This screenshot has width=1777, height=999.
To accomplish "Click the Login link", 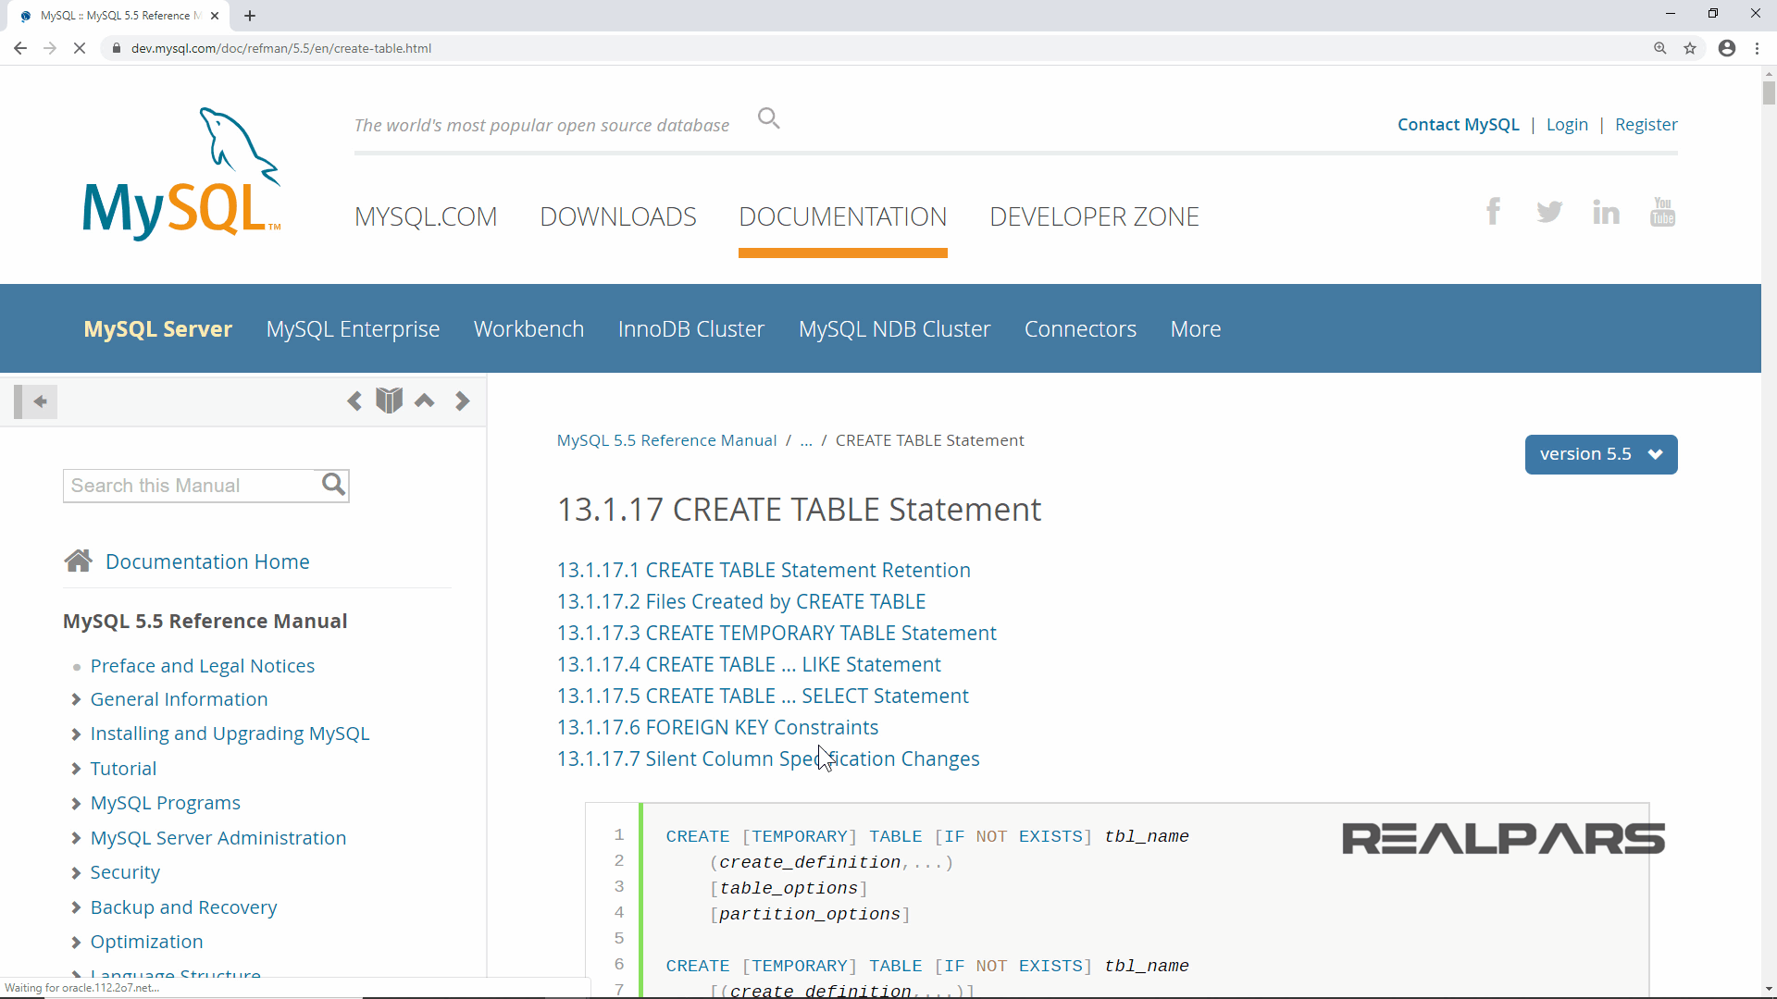I will click(x=1567, y=125).
